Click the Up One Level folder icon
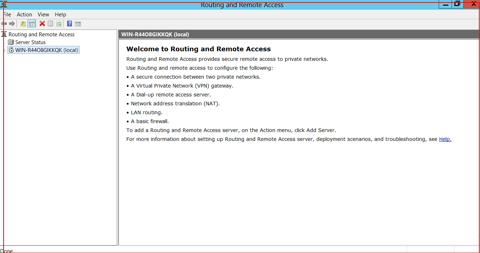The height and width of the screenshot is (253, 480). [23, 24]
